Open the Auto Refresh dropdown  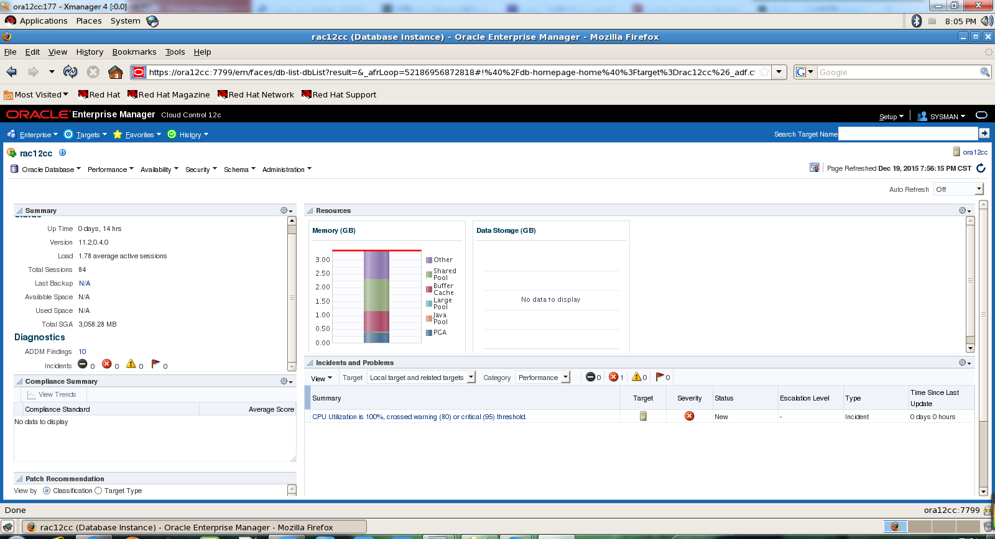958,189
